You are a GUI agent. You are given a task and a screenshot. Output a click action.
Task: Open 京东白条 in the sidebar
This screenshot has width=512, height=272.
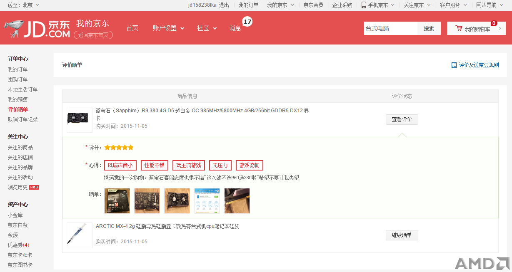pos(17,225)
